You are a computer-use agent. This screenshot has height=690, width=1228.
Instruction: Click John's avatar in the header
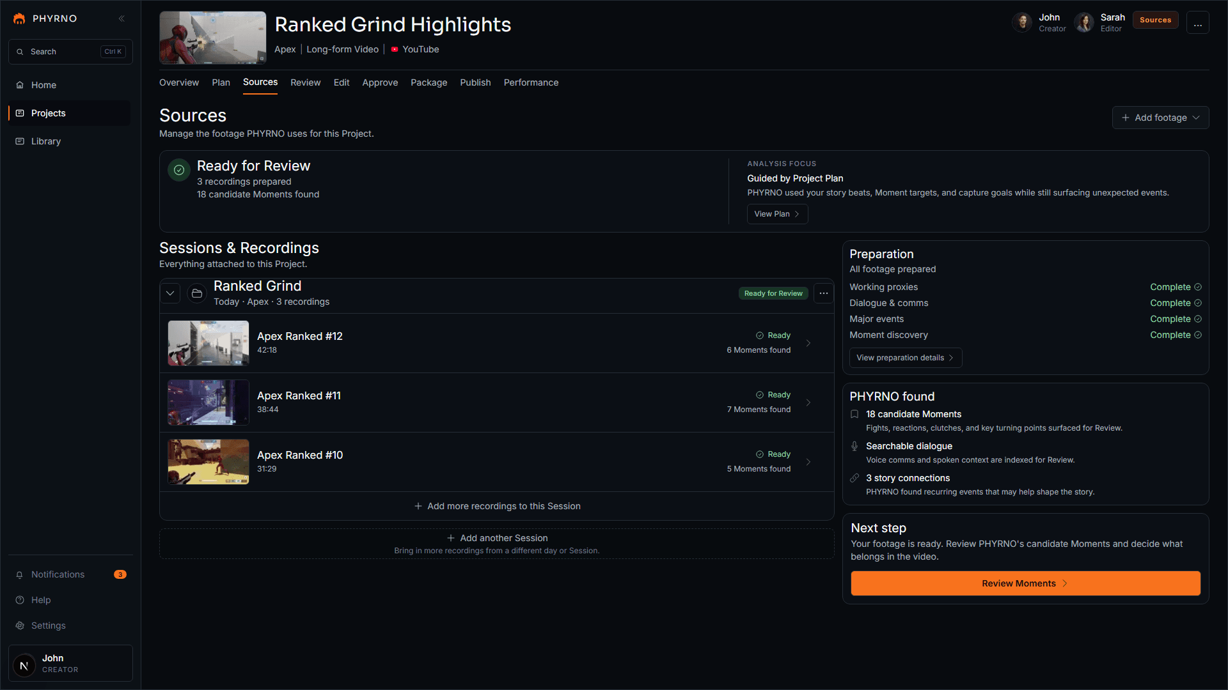pos(1022,22)
